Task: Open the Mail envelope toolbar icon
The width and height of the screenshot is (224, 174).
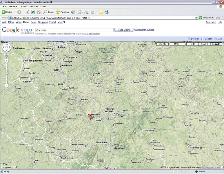Action: [x=80, y=12]
